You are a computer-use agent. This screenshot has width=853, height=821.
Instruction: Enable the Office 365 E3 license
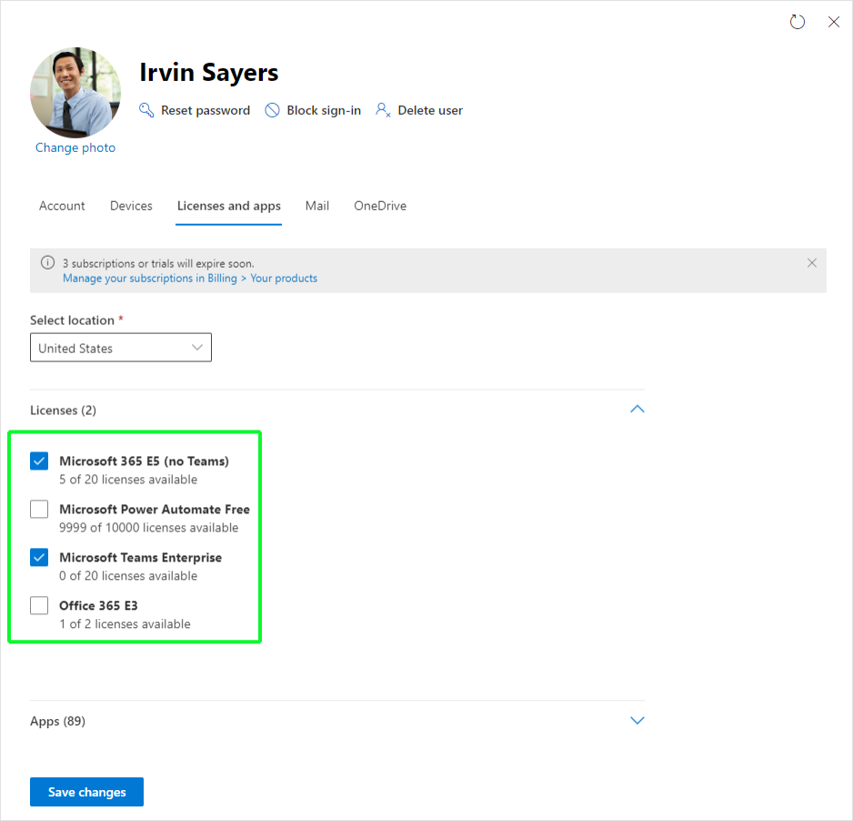(39, 606)
